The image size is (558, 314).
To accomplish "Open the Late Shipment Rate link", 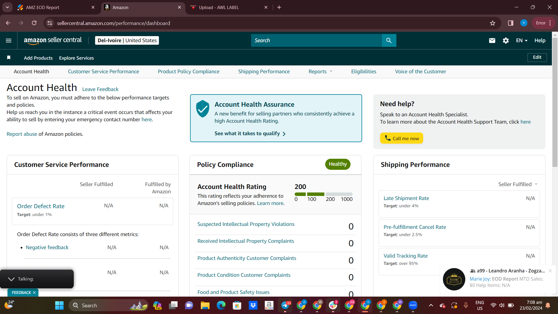I will (406, 198).
